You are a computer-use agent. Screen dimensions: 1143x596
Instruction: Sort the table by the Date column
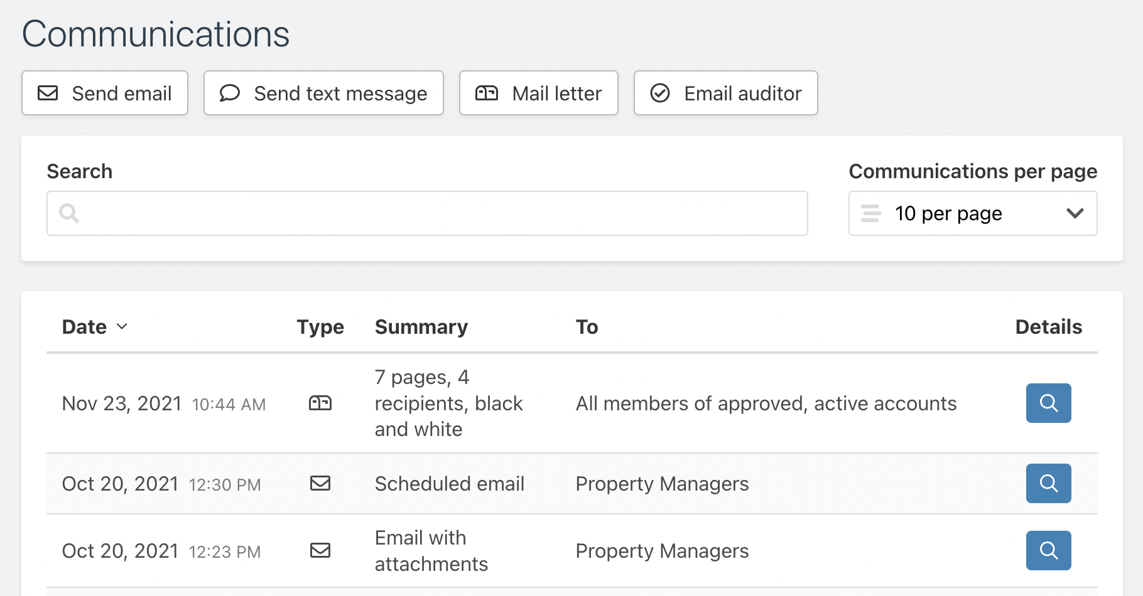pos(85,327)
